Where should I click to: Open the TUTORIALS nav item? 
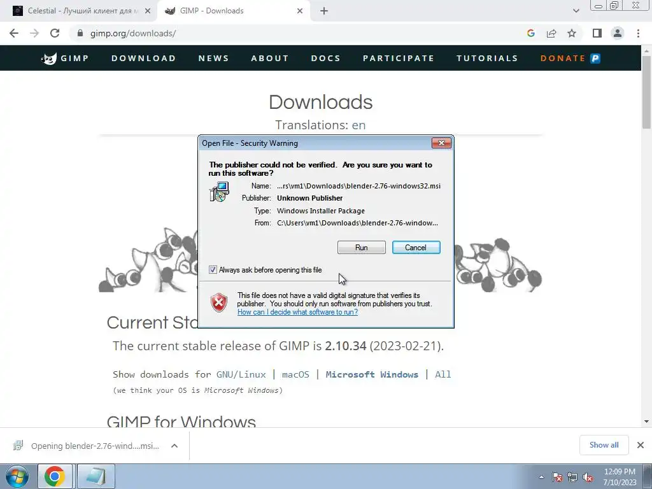point(487,58)
